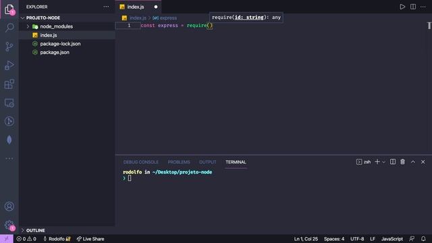
Task: Open notifications bell in status bar
Action: pyautogui.click(x=423, y=239)
